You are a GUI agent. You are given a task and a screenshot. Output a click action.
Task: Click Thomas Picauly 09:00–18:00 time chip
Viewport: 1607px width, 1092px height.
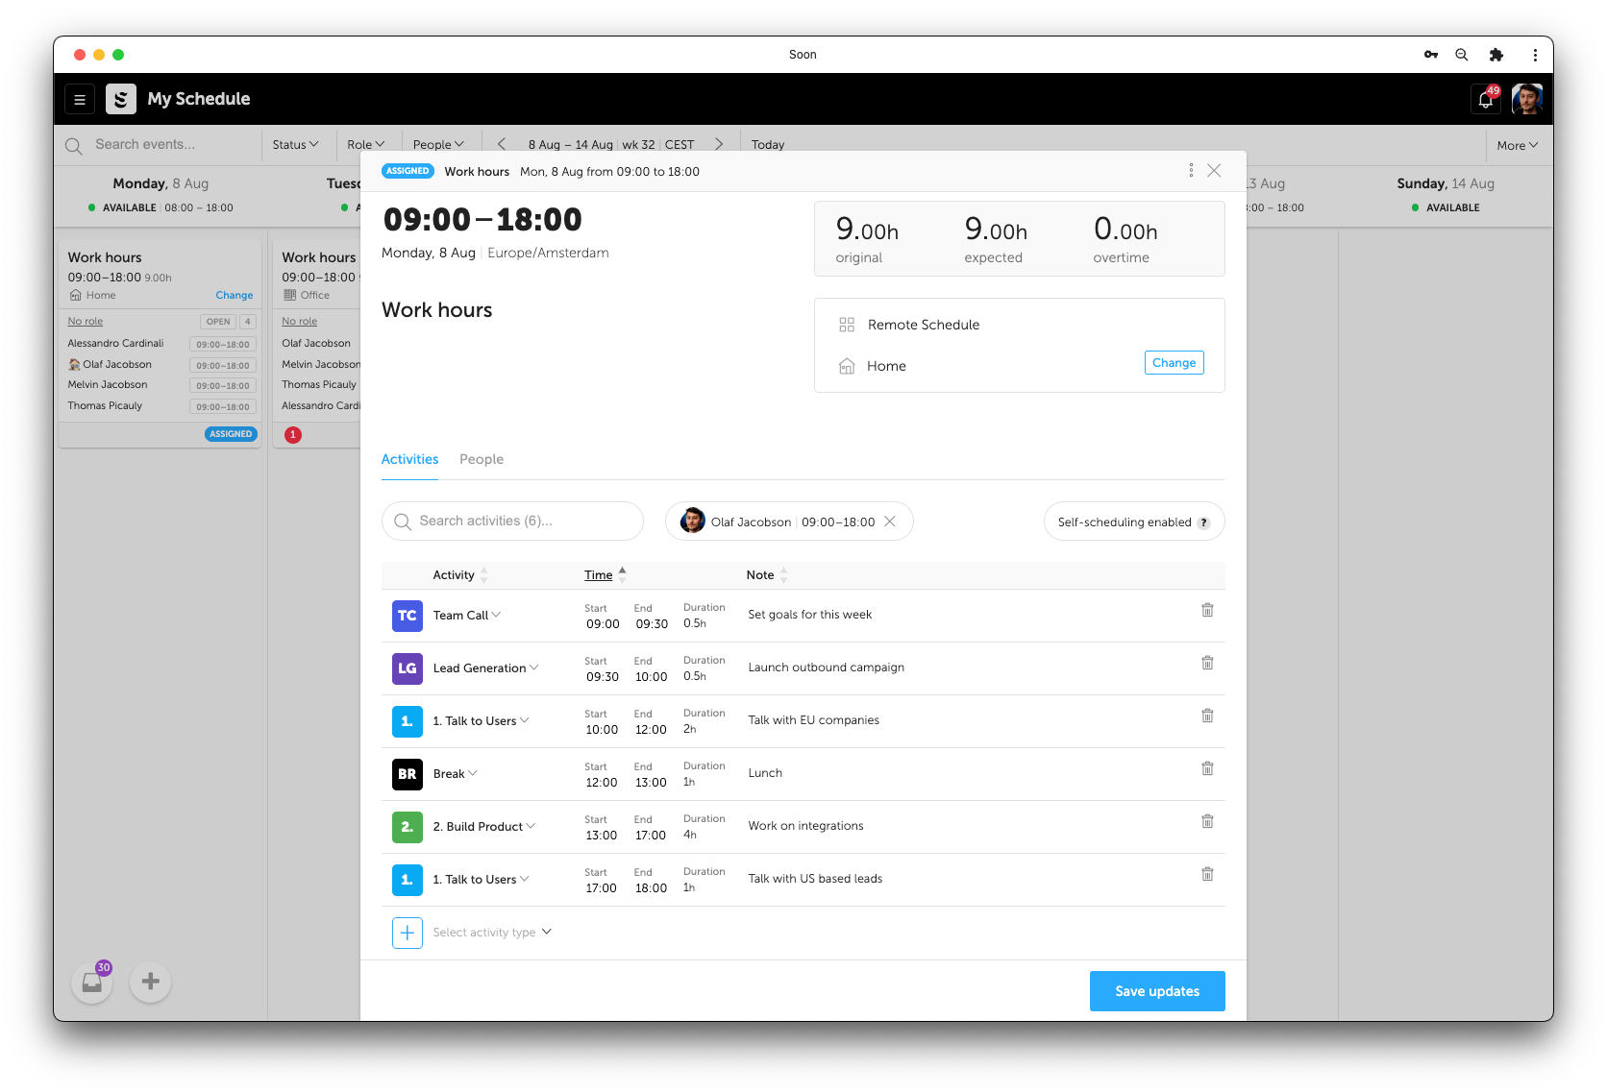click(223, 407)
